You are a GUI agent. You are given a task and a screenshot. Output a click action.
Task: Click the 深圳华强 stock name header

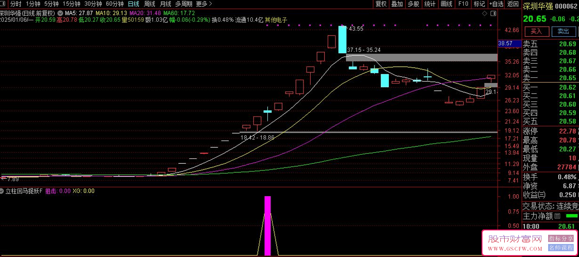point(538,6)
